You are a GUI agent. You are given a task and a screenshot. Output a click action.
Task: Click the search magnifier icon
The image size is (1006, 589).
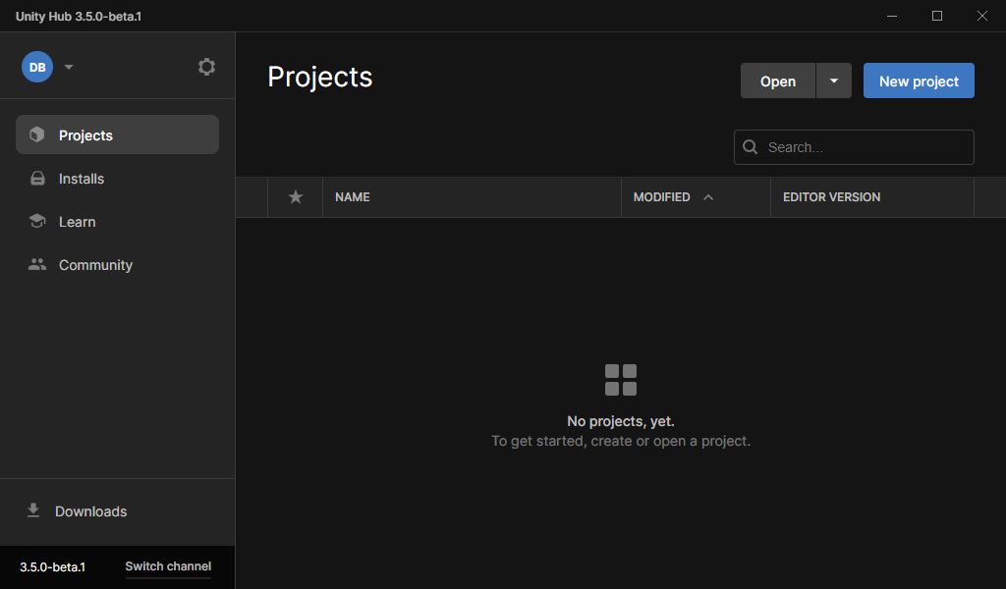point(751,146)
